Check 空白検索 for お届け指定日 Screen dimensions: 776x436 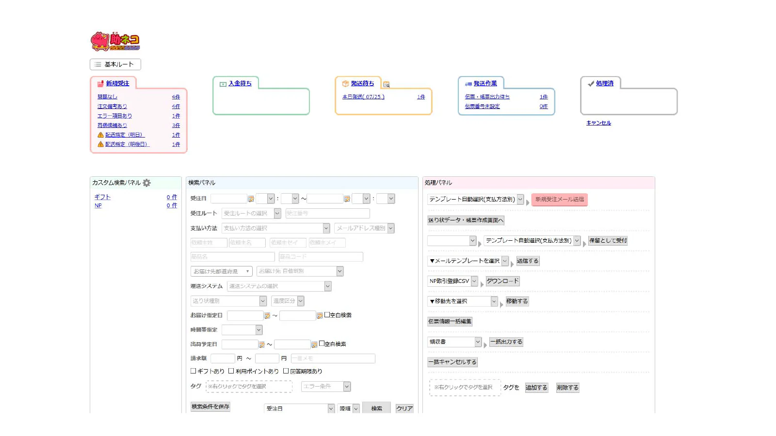coord(327,314)
